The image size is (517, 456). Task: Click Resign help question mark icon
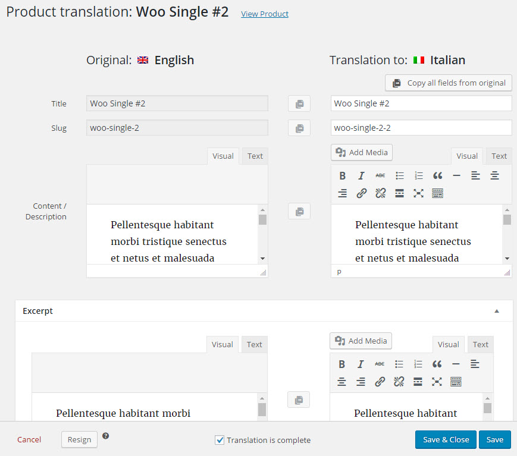[x=105, y=436]
